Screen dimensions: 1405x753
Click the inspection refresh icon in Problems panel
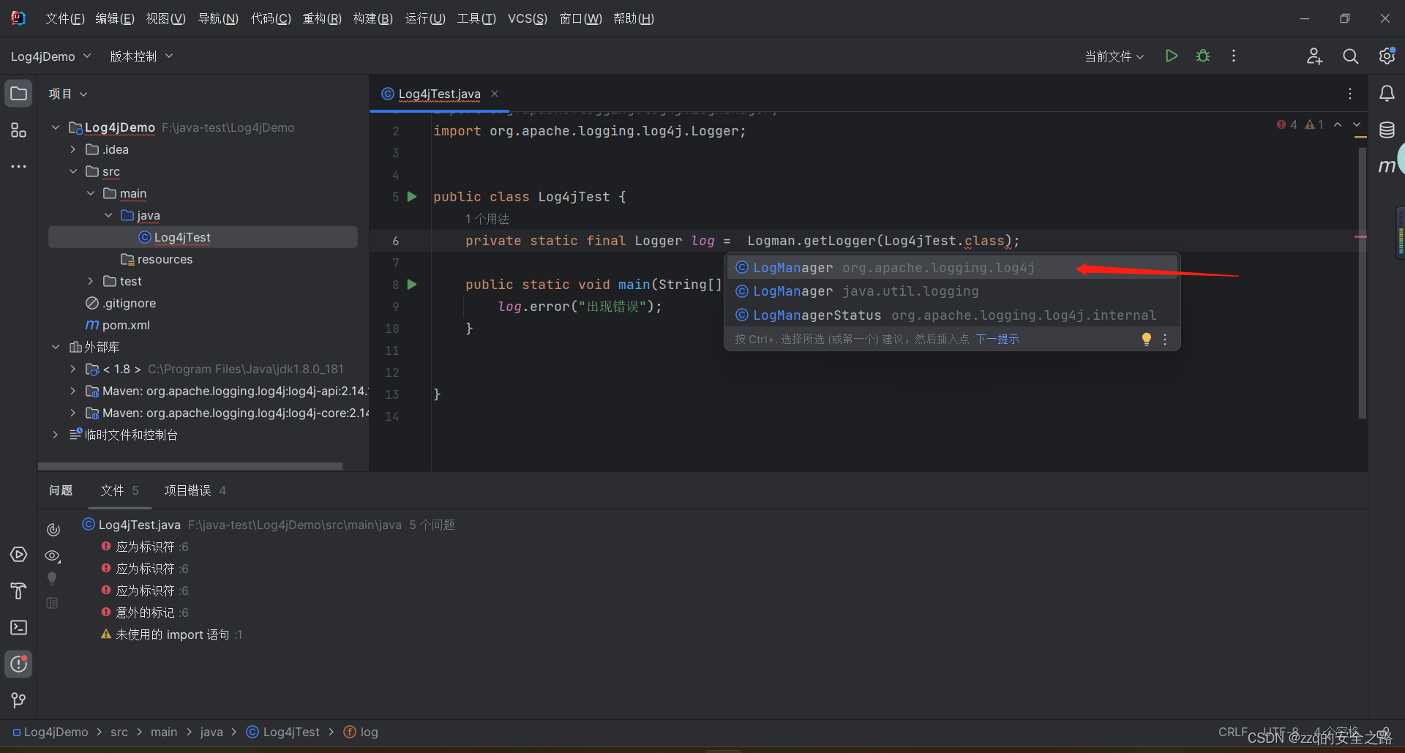(53, 530)
